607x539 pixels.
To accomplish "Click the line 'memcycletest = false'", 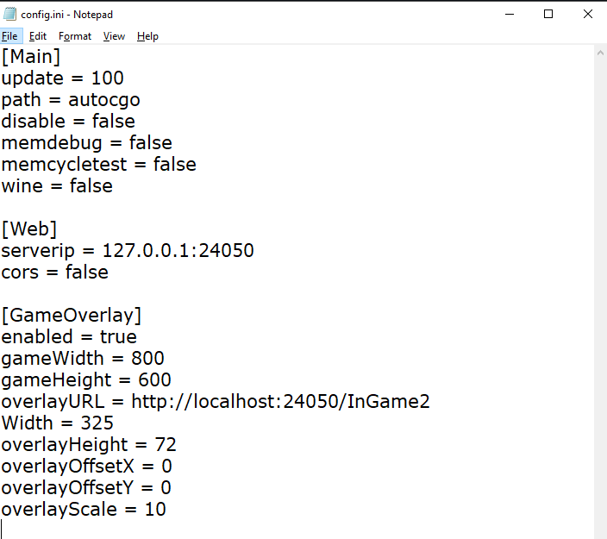I will [x=98, y=165].
